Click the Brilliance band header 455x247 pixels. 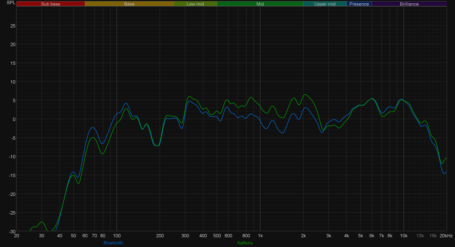point(409,4)
